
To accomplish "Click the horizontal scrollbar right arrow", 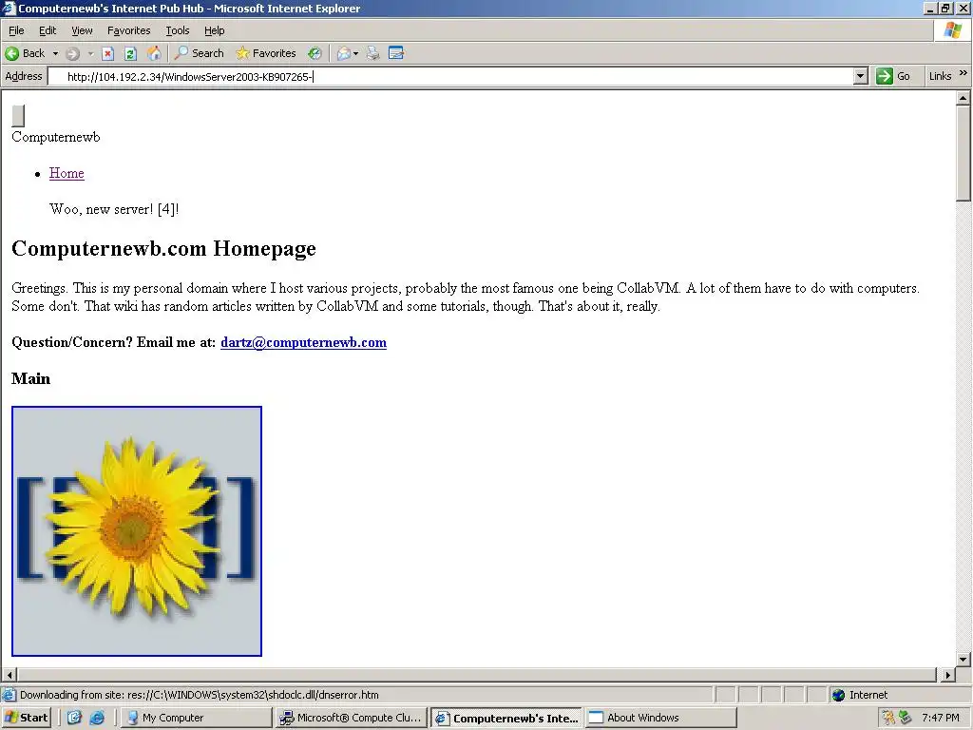I will pyautogui.click(x=947, y=675).
